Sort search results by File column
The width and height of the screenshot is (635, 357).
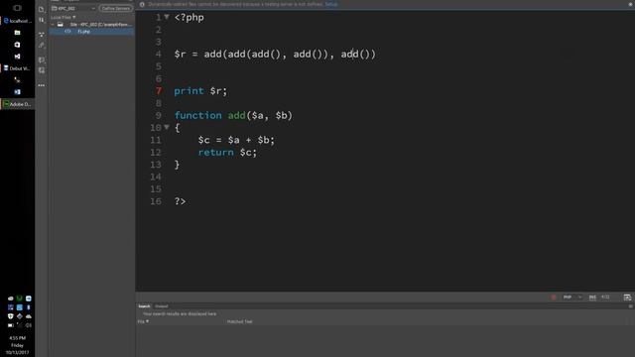[x=143, y=321]
